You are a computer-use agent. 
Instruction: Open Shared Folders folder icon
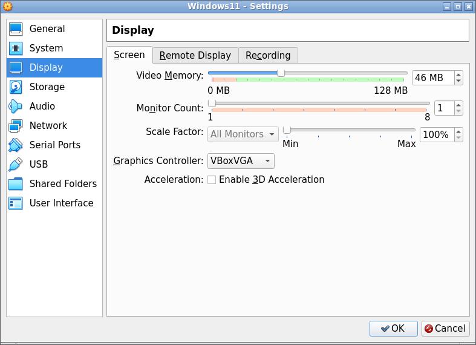pos(16,184)
